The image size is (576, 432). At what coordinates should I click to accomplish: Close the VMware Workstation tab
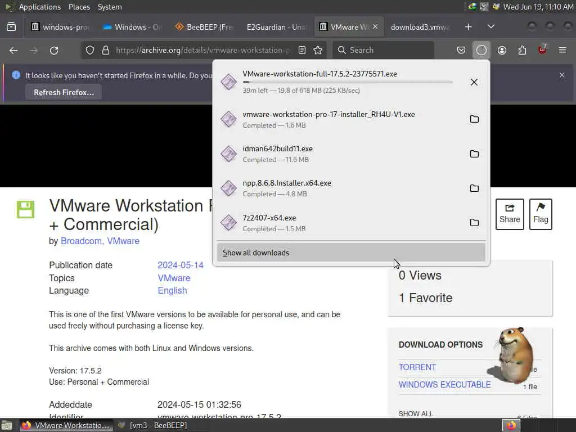(x=375, y=27)
